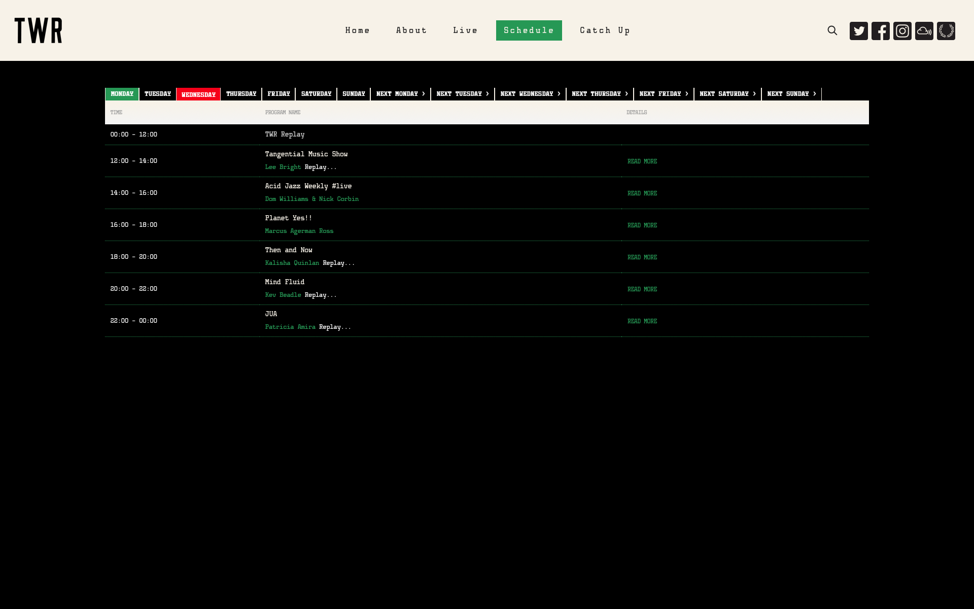Open Catch Up from the navigation
The width and height of the screenshot is (974, 609).
click(x=605, y=30)
